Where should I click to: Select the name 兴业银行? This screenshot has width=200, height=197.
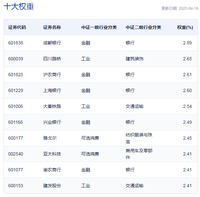(52, 122)
